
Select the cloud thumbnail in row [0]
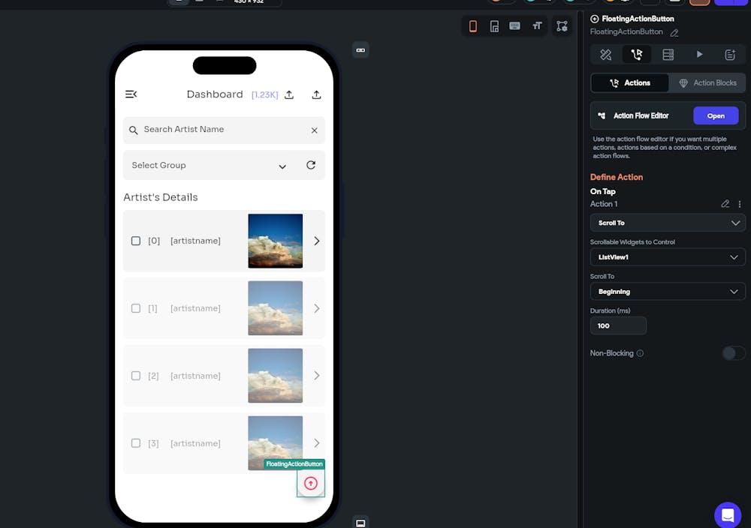[276, 241]
